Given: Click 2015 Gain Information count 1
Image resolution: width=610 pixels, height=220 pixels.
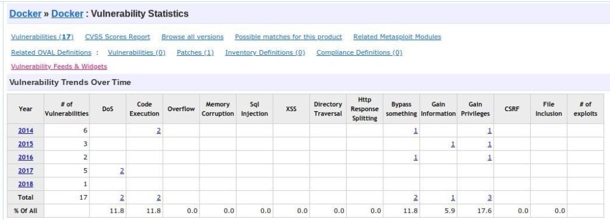Looking at the screenshot, I should pyautogui.click(x=453, y=144).
